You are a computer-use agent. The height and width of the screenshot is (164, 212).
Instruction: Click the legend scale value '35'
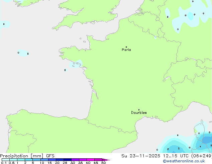[x=80, y=163]
